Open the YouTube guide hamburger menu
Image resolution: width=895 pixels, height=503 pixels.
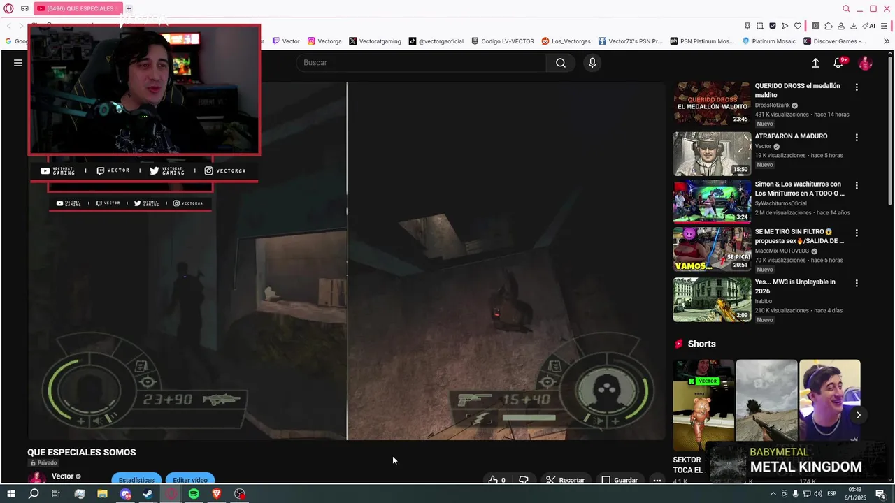click(x=18, y=63)
